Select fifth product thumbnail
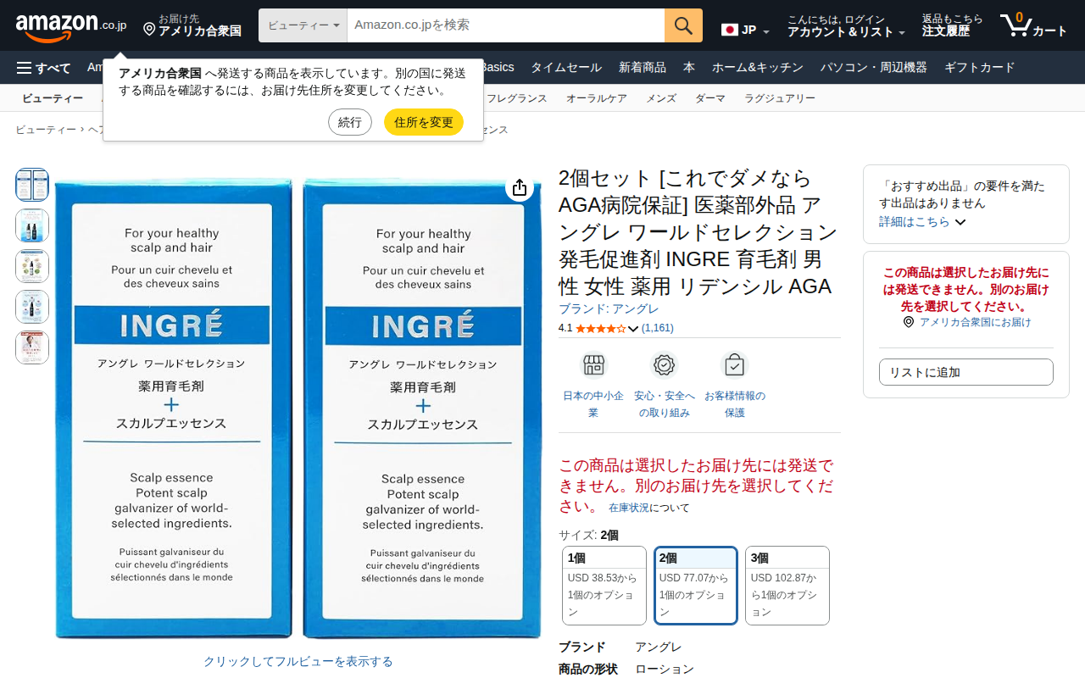 click(x=32, y=347)
